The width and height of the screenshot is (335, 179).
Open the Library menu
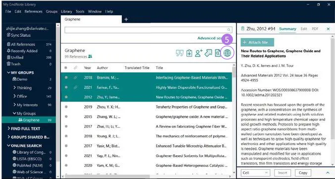tap(66, 11)
